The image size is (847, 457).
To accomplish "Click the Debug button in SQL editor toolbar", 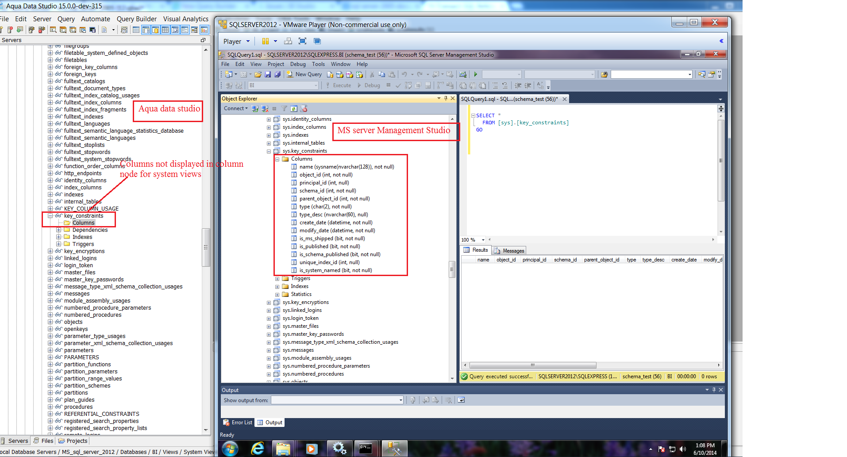I will [x=369, y=85].
